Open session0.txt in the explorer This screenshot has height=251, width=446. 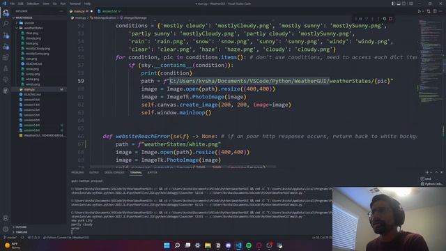(x=31, y=100)
